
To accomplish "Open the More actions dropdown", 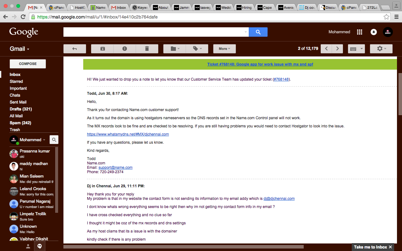I will click(225, 49).
